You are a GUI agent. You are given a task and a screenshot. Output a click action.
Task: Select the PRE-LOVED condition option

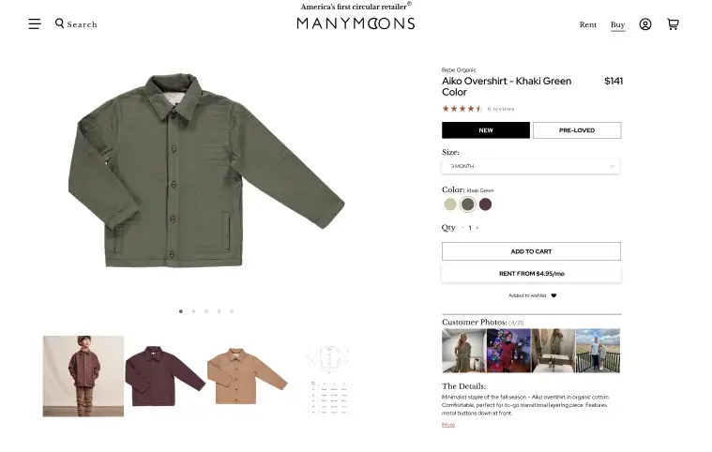click(577, 130)
